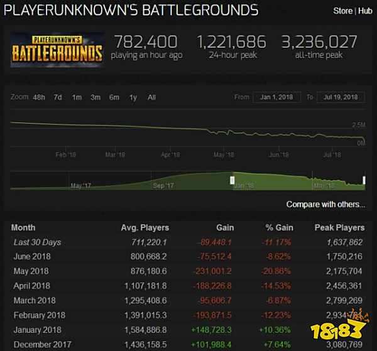Click the Avg. Players column header
The width and height of the screenshot is (377, 351).
pos(145,227)
